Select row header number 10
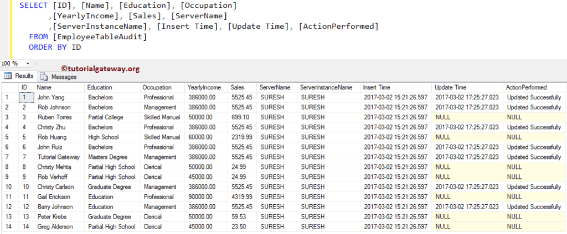The width and height of the screenshot is (567, 234). (10, 187)
